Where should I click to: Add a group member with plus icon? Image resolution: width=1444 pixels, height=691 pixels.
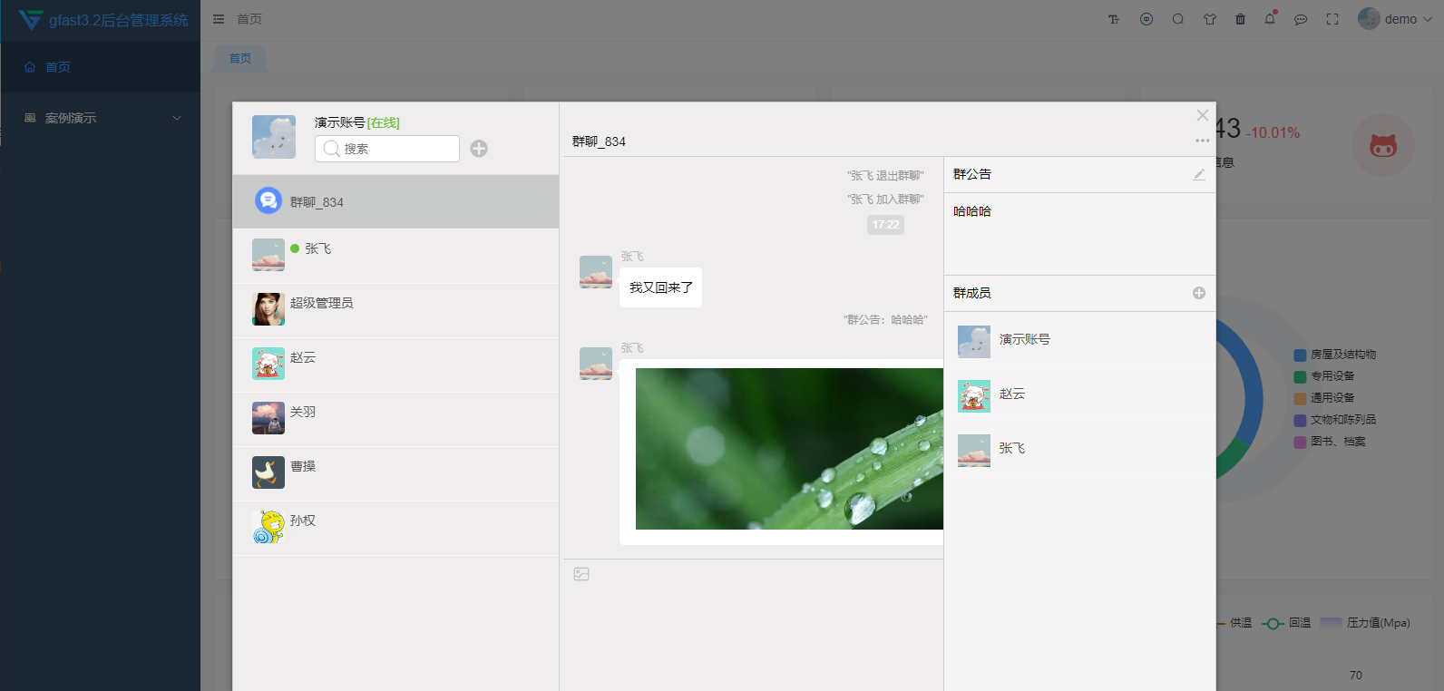click(1199, 293)
